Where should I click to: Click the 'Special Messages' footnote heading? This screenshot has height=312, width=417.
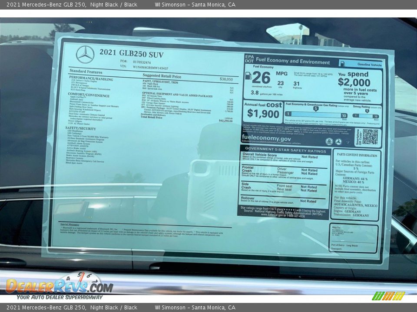click(x=69, y=225)
